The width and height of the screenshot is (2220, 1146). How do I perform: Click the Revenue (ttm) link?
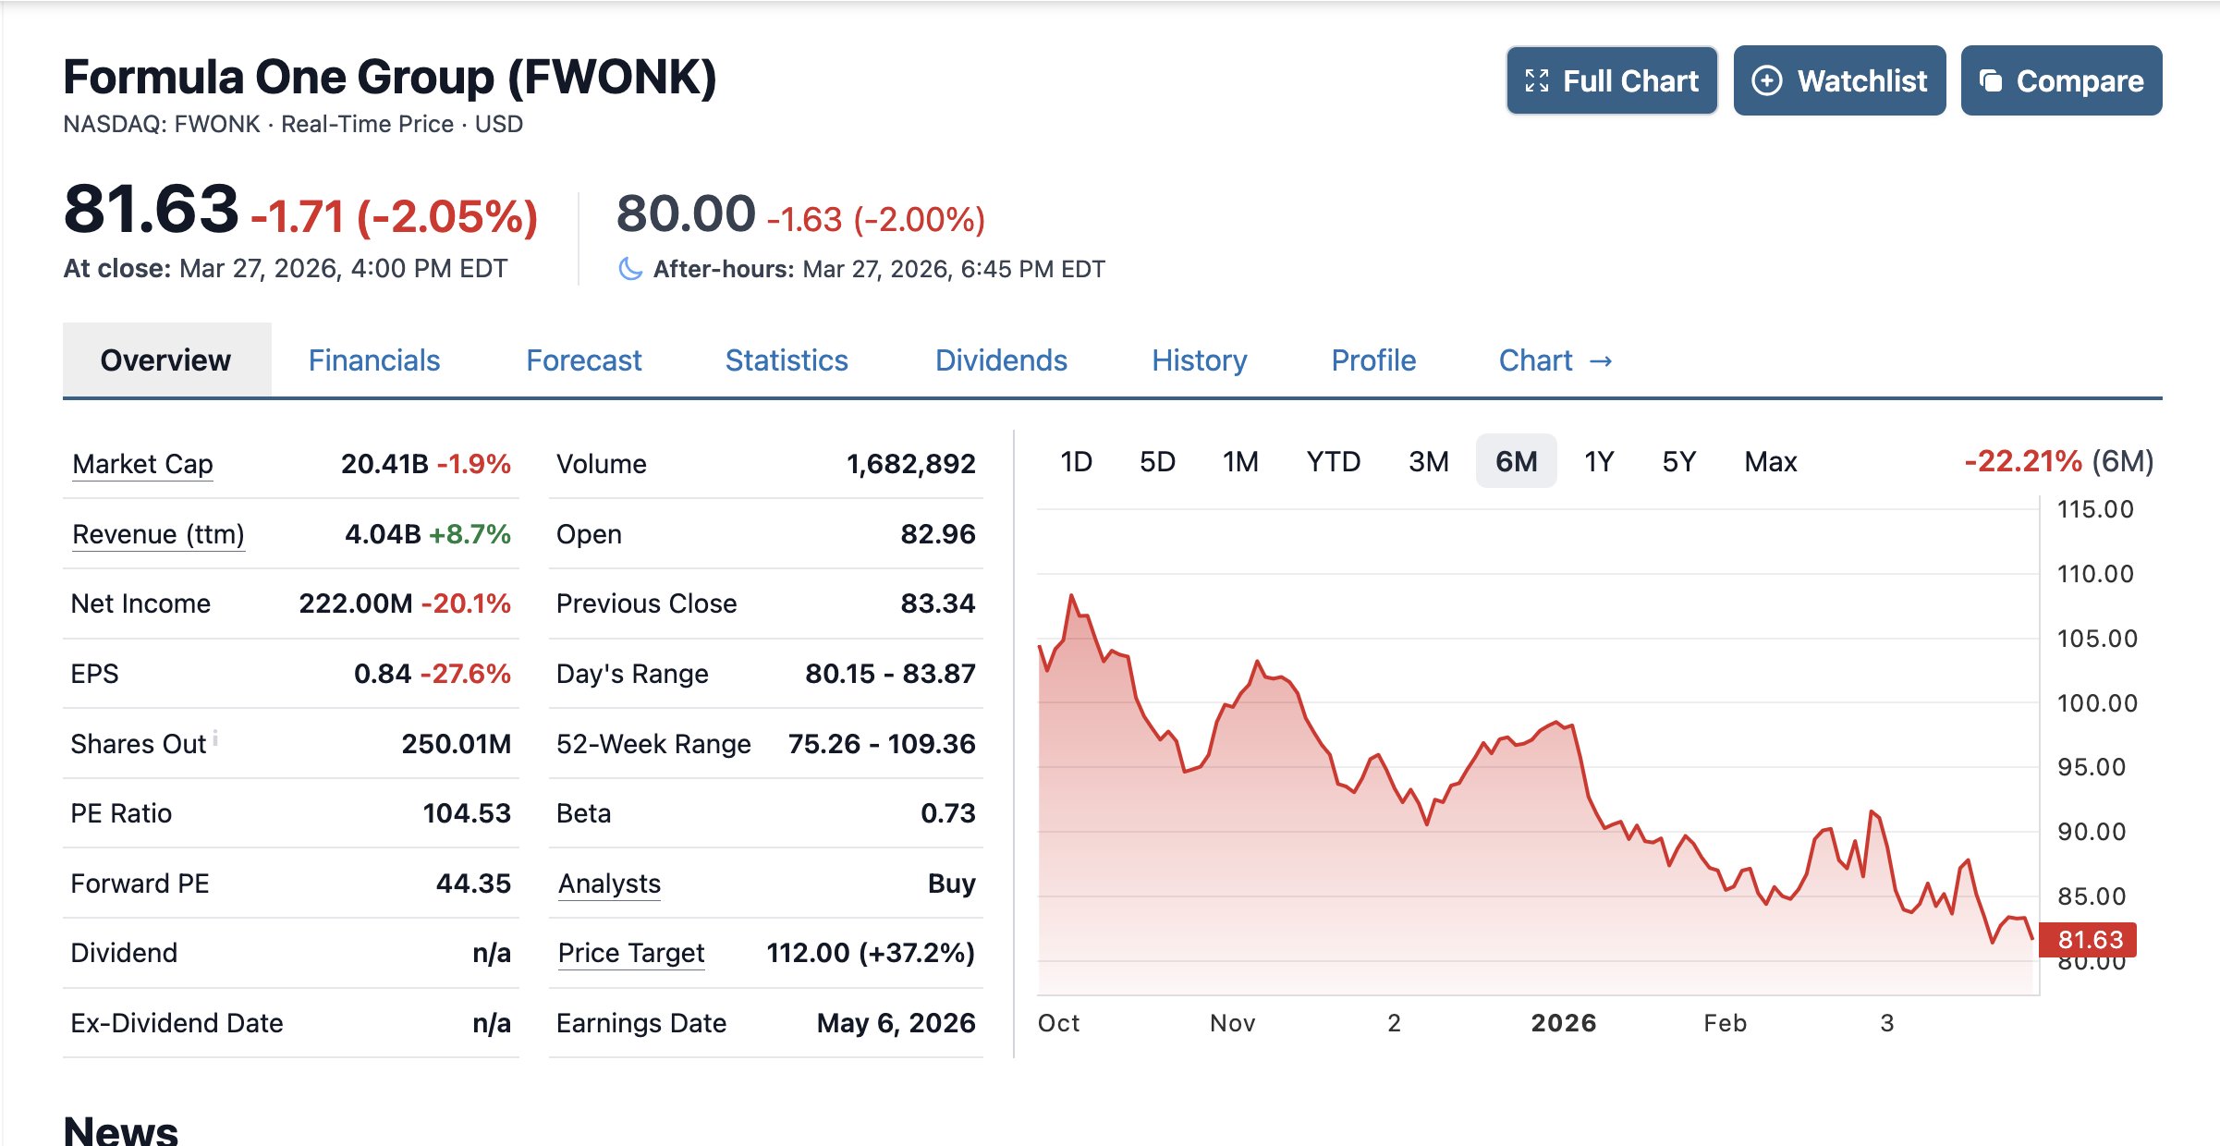[x=158, y=534]
